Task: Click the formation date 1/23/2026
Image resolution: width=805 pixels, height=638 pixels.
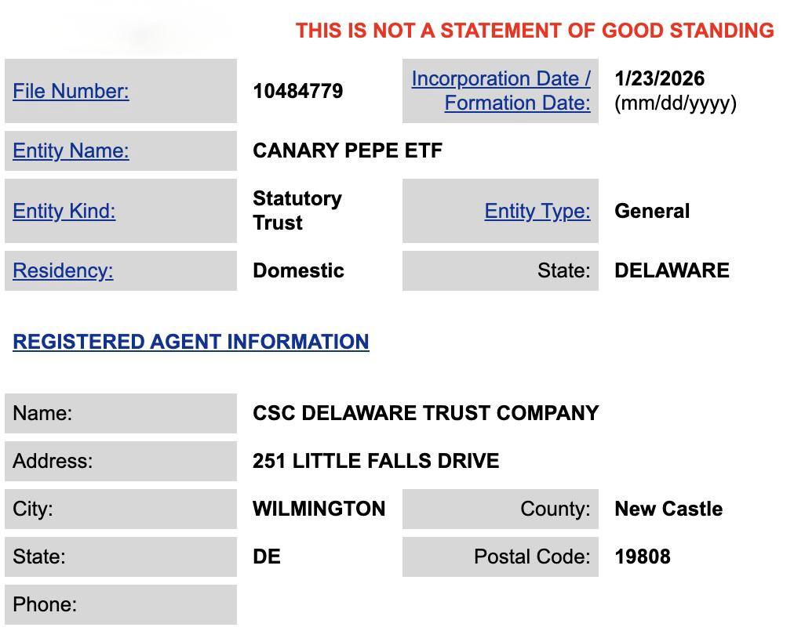Action: pos(659,78)
